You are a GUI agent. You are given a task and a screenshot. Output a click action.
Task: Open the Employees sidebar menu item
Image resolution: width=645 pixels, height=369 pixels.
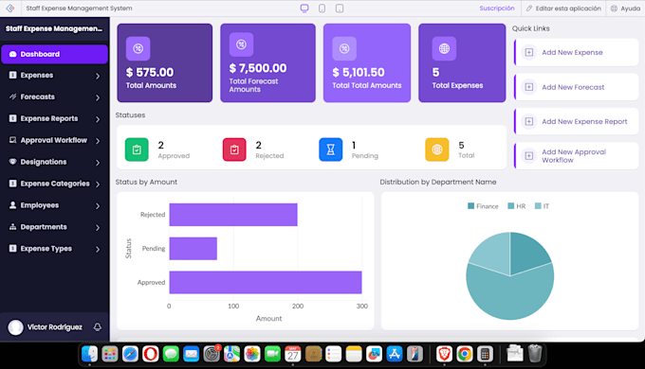point(54,205)
